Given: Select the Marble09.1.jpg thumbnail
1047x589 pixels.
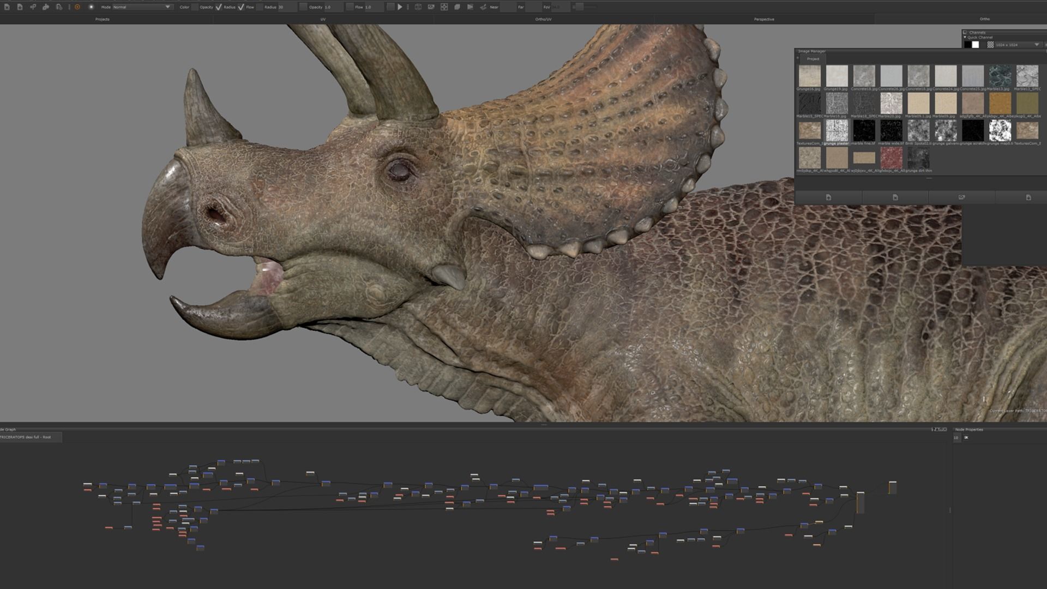Looking at the screenshot, I should click(919, 103).
